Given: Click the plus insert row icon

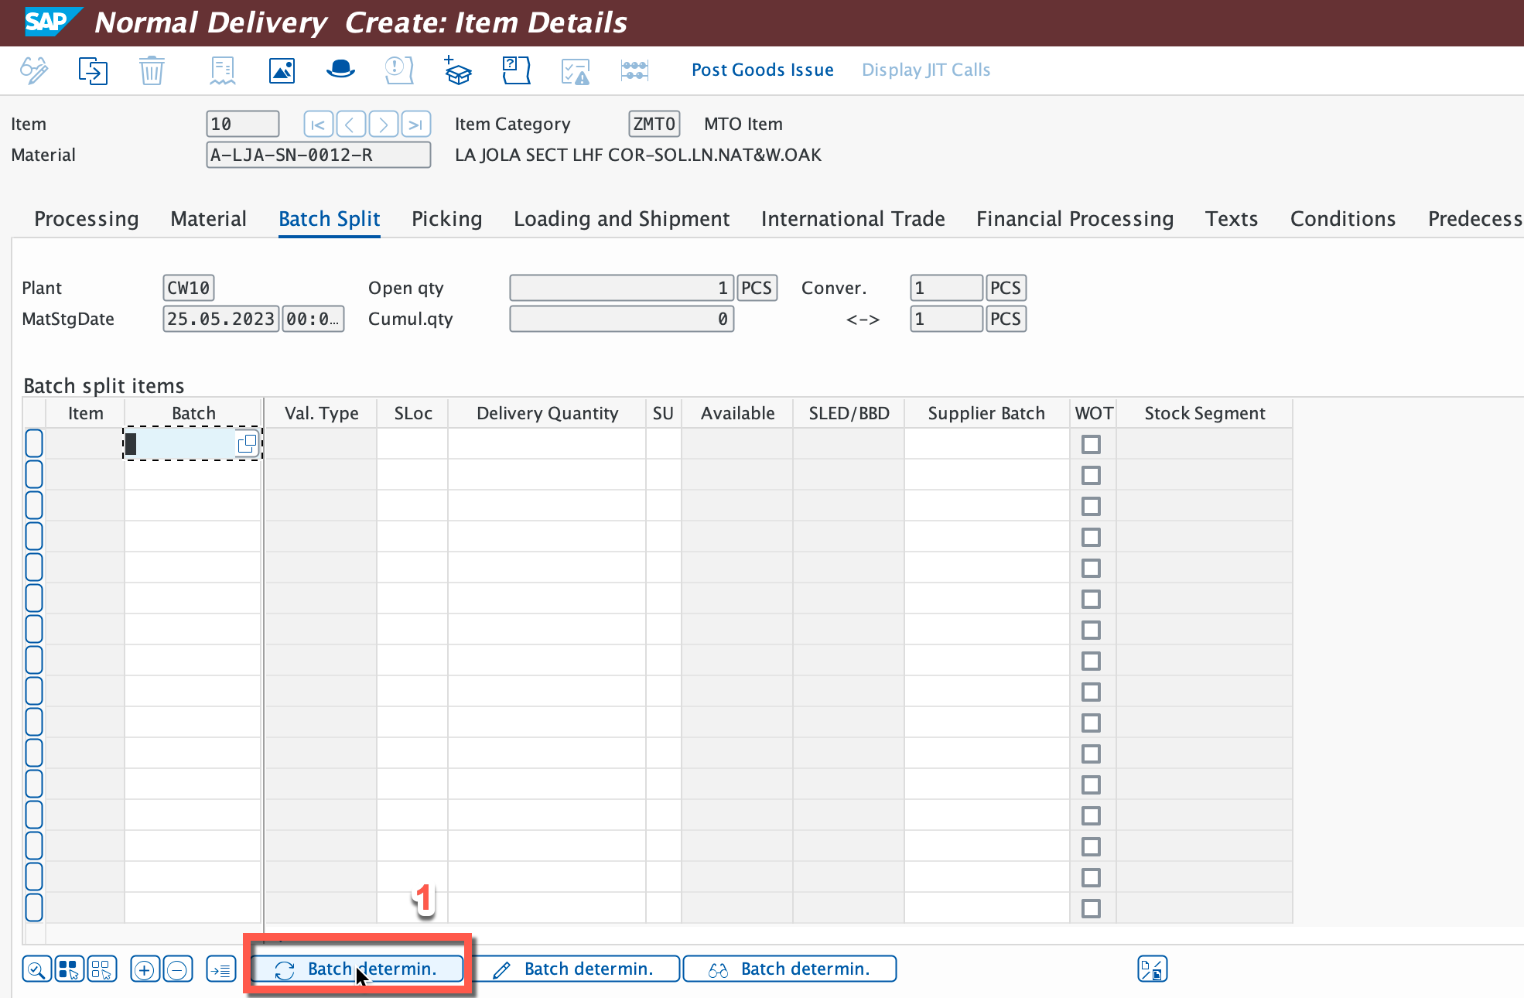Looking at the screenshot, I should pyautogui.click(x=145, y=969).
